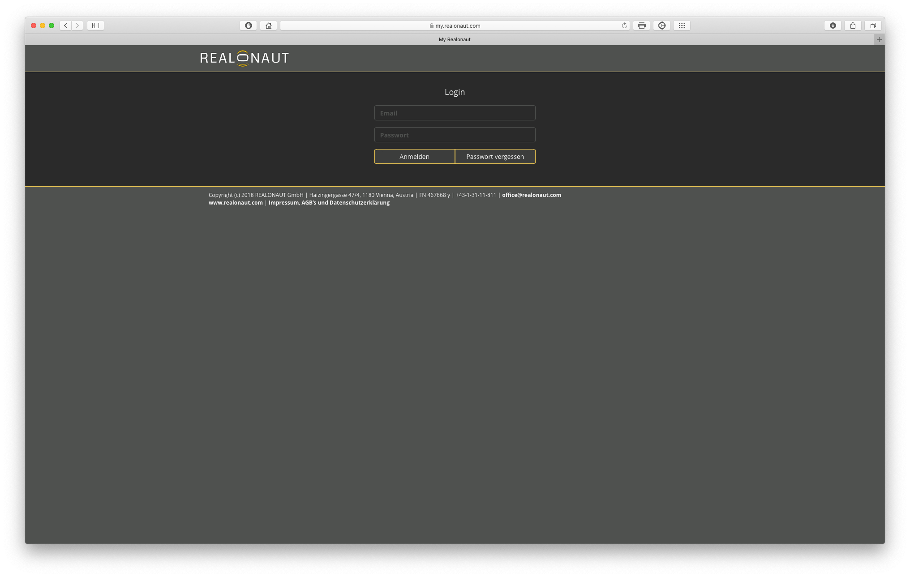The image size is (910, 577).
Task: Open the gear extension icon
Action: (661, 26)
